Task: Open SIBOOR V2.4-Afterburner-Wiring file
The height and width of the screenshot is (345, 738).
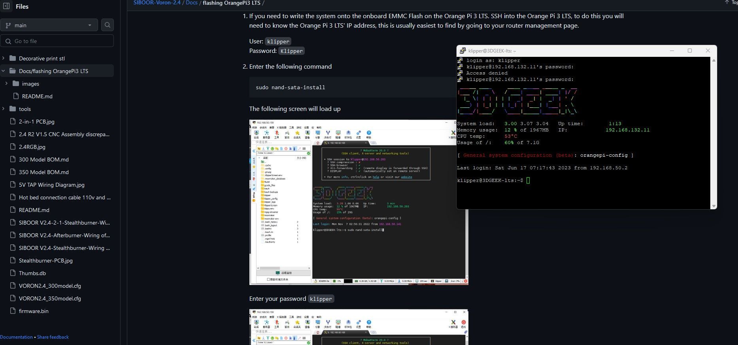Action: pos(64,235)
